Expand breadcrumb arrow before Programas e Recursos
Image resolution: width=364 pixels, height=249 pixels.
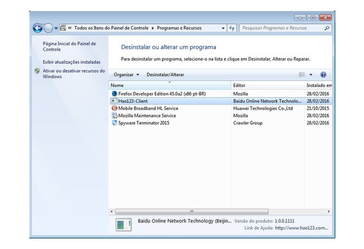point(152,28)
